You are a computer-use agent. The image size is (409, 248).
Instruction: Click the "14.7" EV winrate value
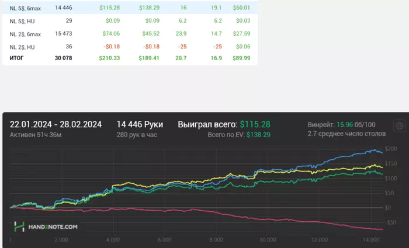(x=217, y=34)
